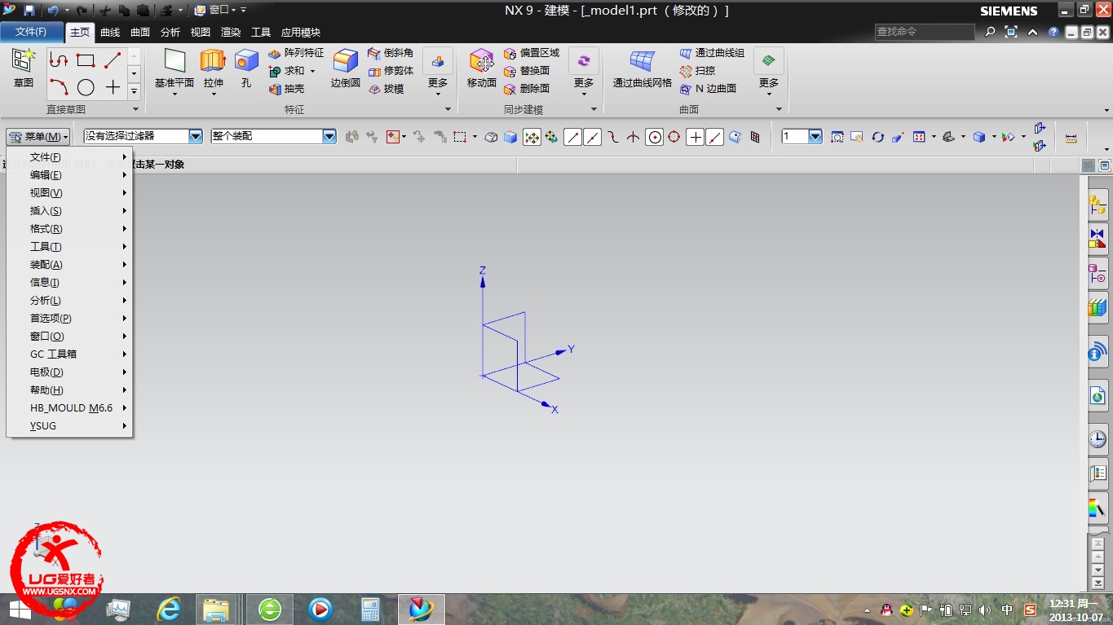
Task: Click the 查找命令 search field
Action: pos(925,32)
